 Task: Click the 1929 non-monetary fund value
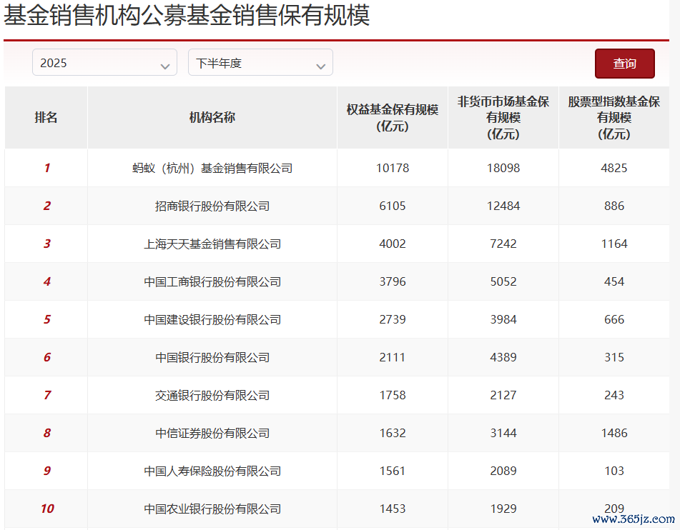(503, 509)
